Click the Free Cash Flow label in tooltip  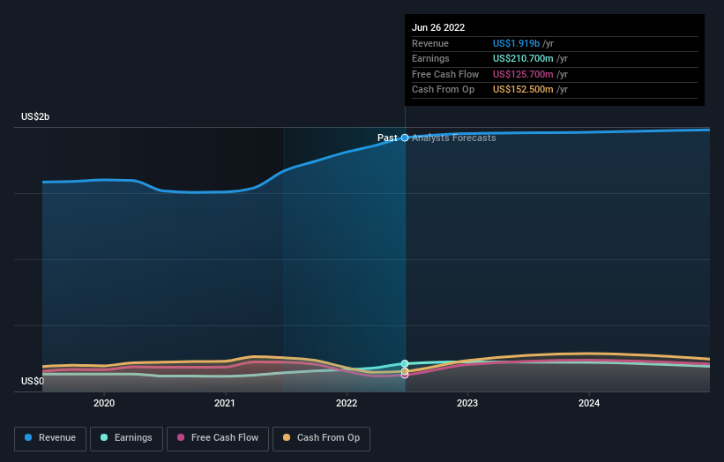click(x=445, y=74)
